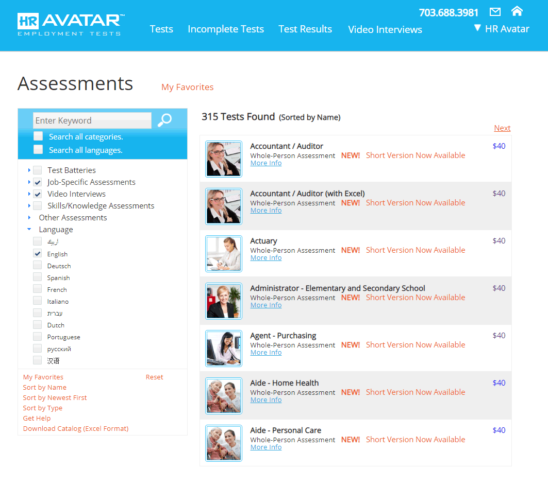Open the HR Avatar account dropdown
548x487 pixels.
click(502, 29)
